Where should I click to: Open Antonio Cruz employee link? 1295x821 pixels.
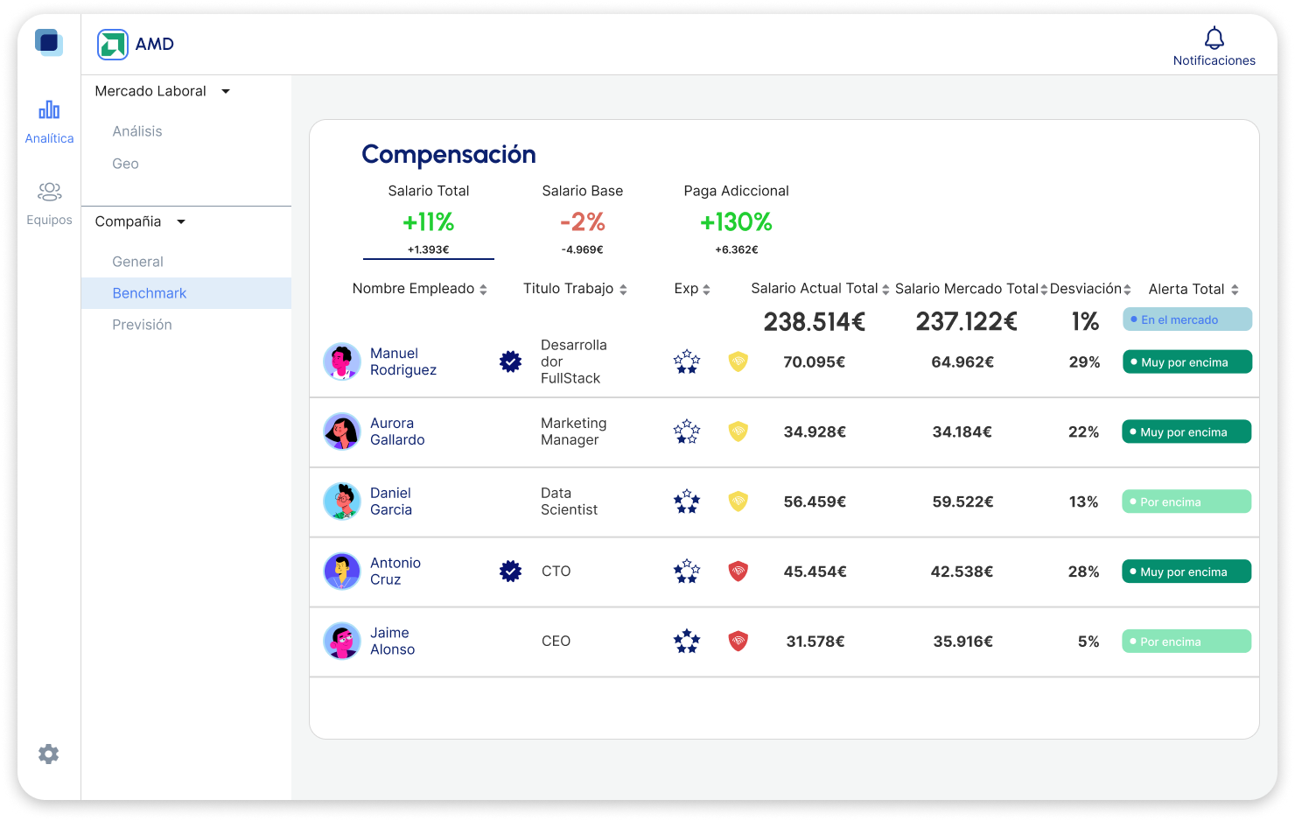point(395,572)
